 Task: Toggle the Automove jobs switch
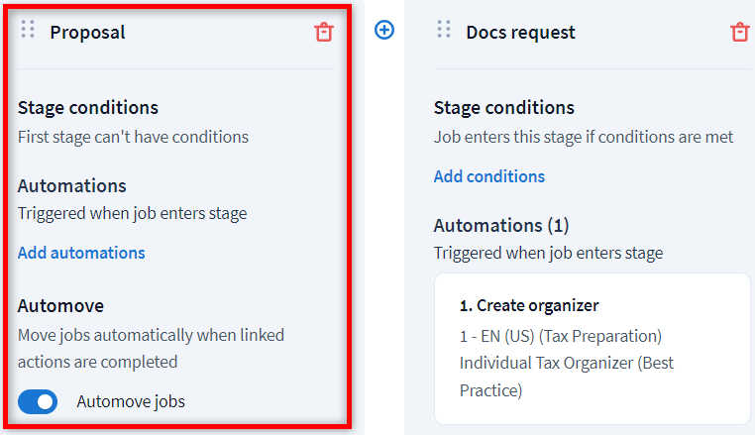tap(38, 401)
